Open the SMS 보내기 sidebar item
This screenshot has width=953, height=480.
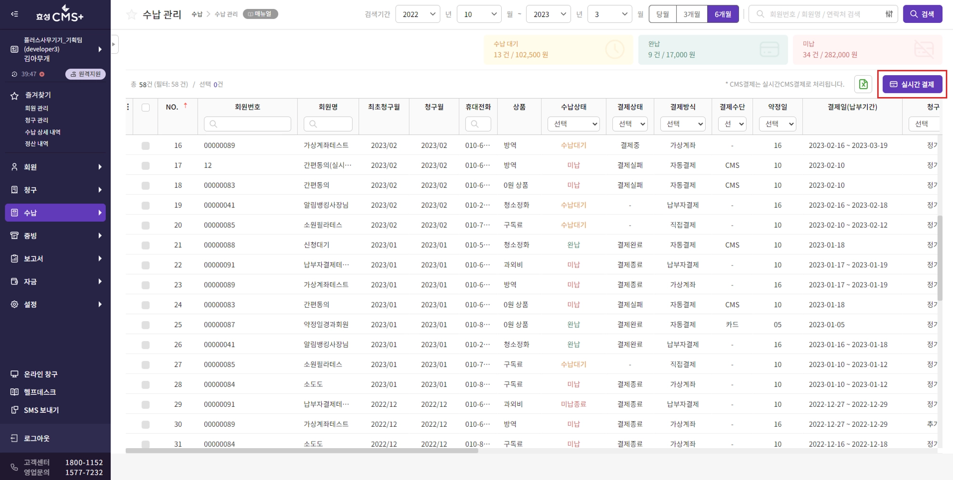pos(41,410)
